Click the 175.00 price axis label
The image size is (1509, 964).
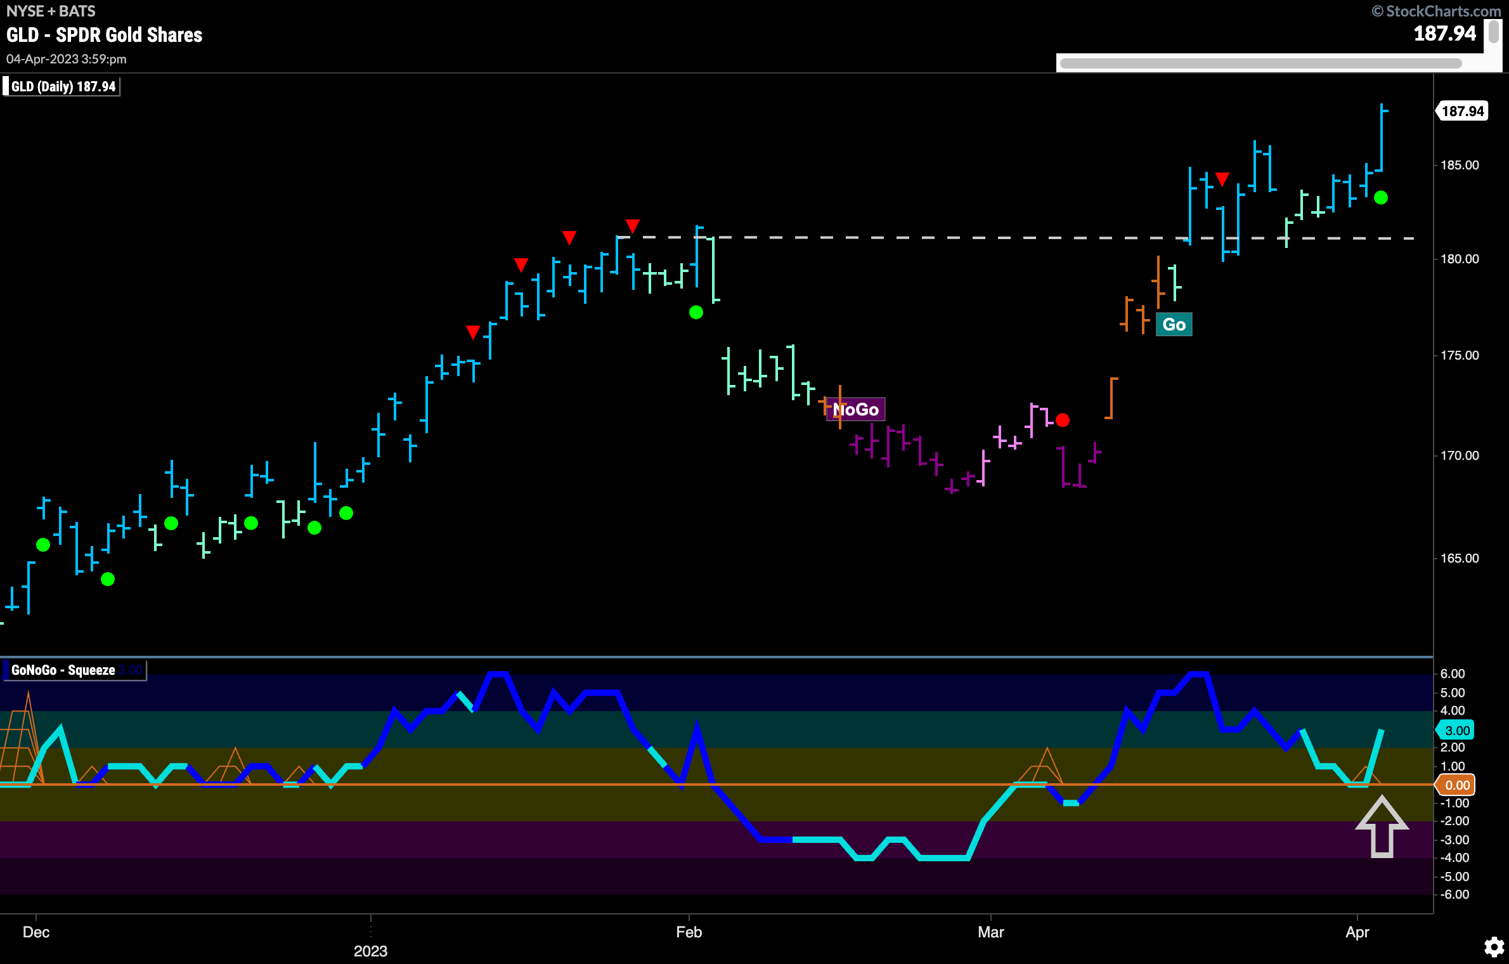[x=1460, y=355]
